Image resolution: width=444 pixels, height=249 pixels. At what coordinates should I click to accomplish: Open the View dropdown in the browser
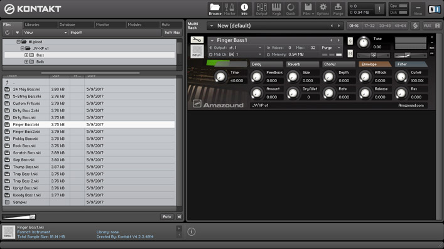click(45, 33)
